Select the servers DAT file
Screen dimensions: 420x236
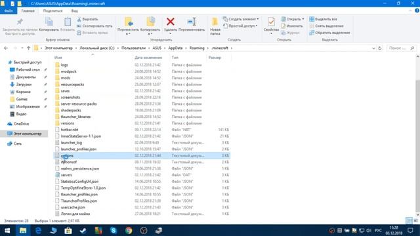pos(66,175)
